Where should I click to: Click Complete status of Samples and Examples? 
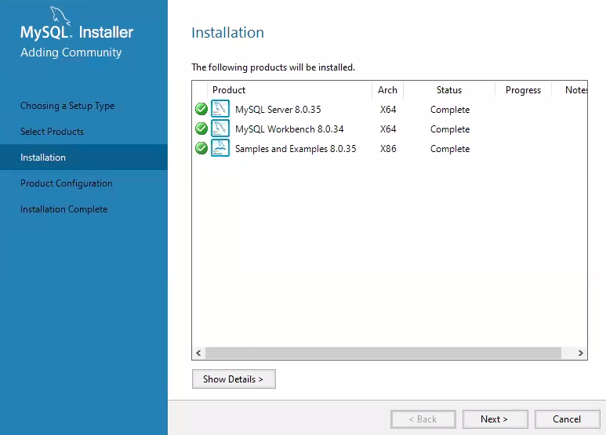coord(450,149)
